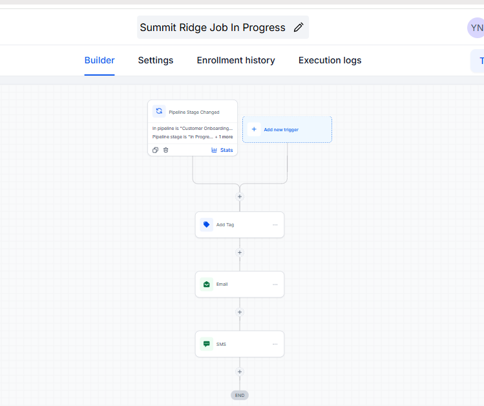Edit workflow name with the pencil icon
Screen dimensions: 484x406
tap(299, 27)
